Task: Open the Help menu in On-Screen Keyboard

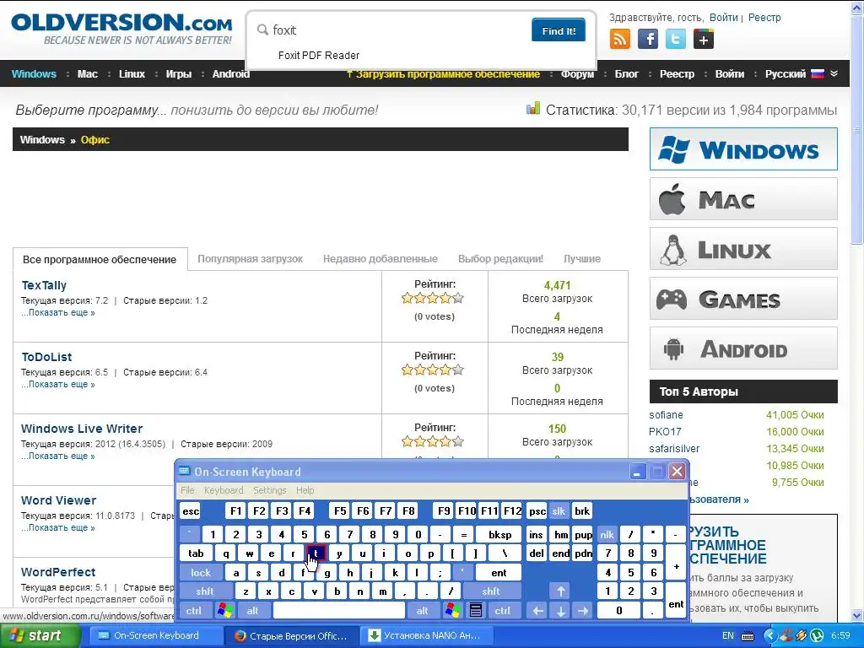Action: point(305,490)
